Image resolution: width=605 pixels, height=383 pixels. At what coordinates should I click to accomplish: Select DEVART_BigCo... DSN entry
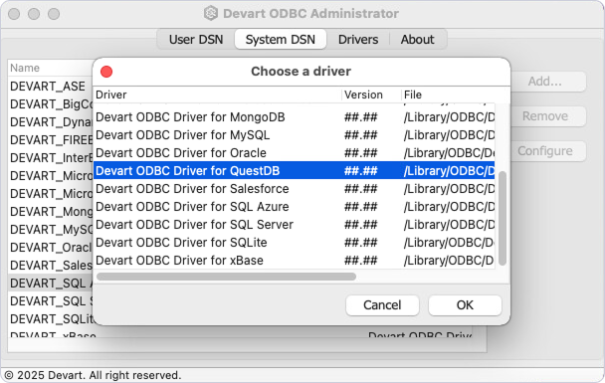tap(51, 104)
